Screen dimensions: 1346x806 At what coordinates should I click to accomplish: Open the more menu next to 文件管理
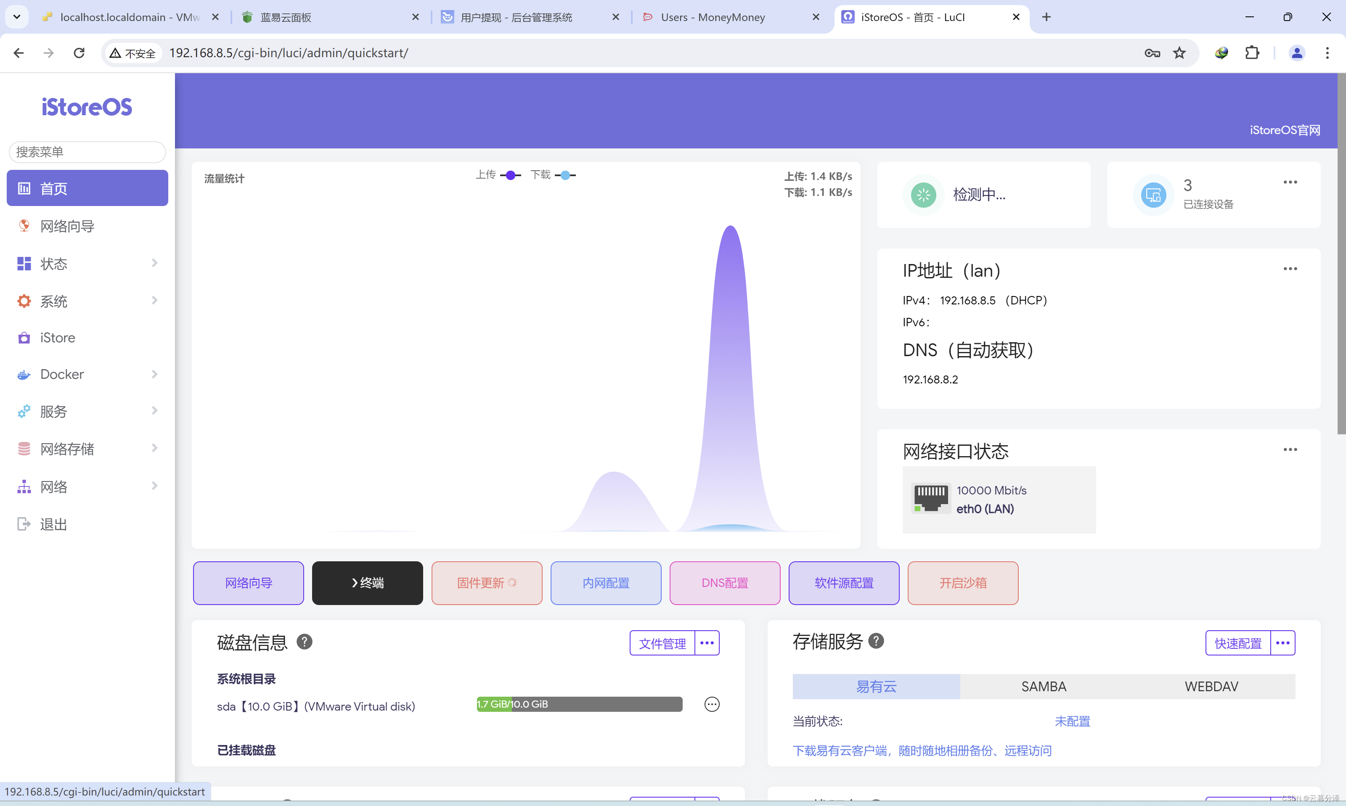707,643
